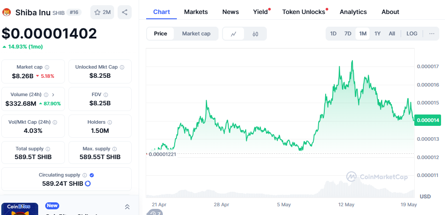Open the News tab

click(x=230, y=12)
